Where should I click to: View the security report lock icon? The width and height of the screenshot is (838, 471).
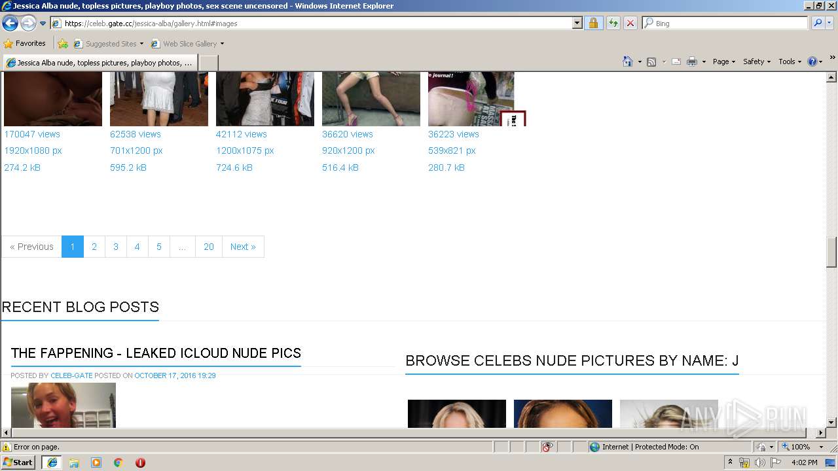tap(593, 24)
